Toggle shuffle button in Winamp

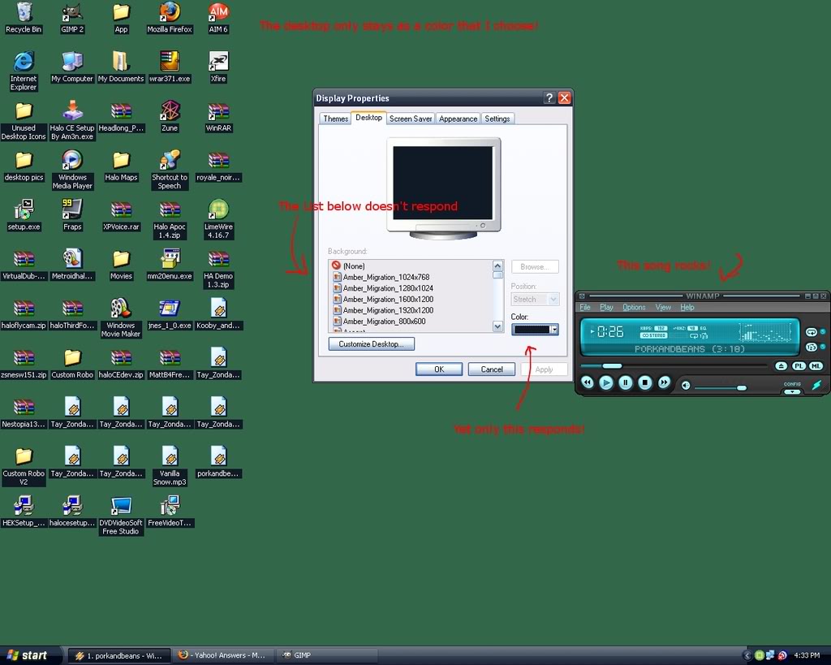click(811, 348)
